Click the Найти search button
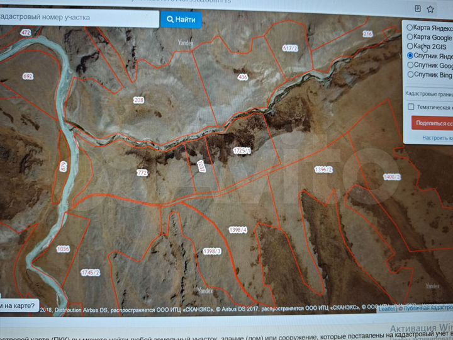453x340 pixels. point(181,20)
